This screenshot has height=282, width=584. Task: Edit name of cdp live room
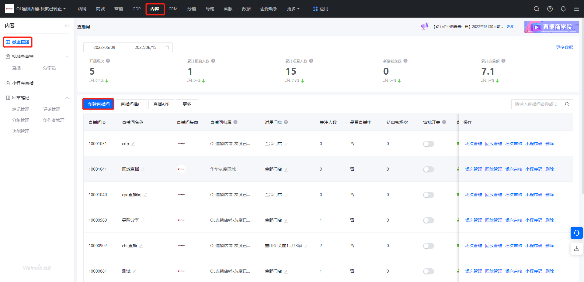[x=133, y=144]
